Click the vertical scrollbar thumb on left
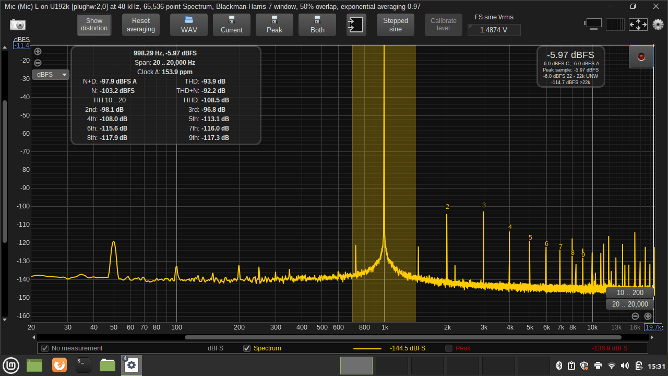The height and width of the screenshot is (376, 668). point(5,171)
